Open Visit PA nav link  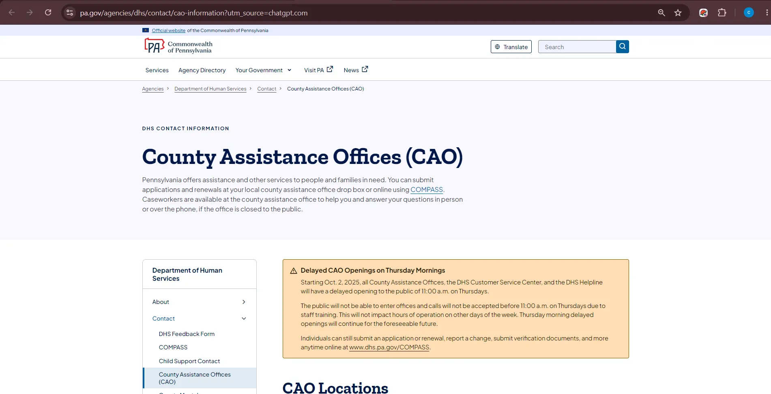click(314, 70)
